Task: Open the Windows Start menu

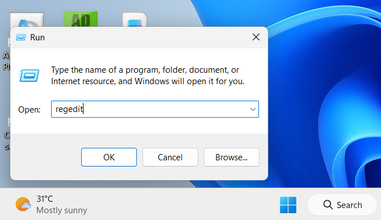Action: click(288, 205)
